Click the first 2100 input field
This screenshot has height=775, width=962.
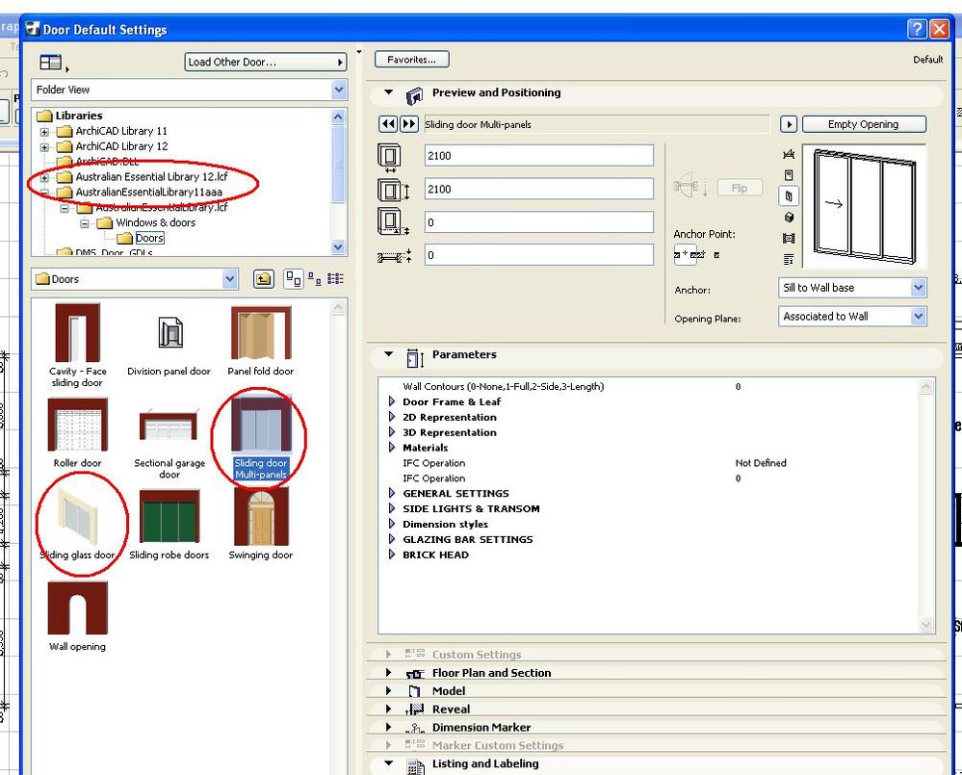[x=538, y=156]
